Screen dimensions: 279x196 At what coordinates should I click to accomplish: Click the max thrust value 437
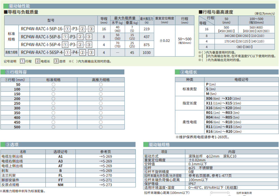click(147, 37)
